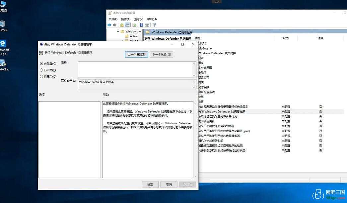Image resolution: width=347 pixels, height=203 pixels.
Task: Click the Local Group Policy Editor title bar icon
Action: click(110, 13)
